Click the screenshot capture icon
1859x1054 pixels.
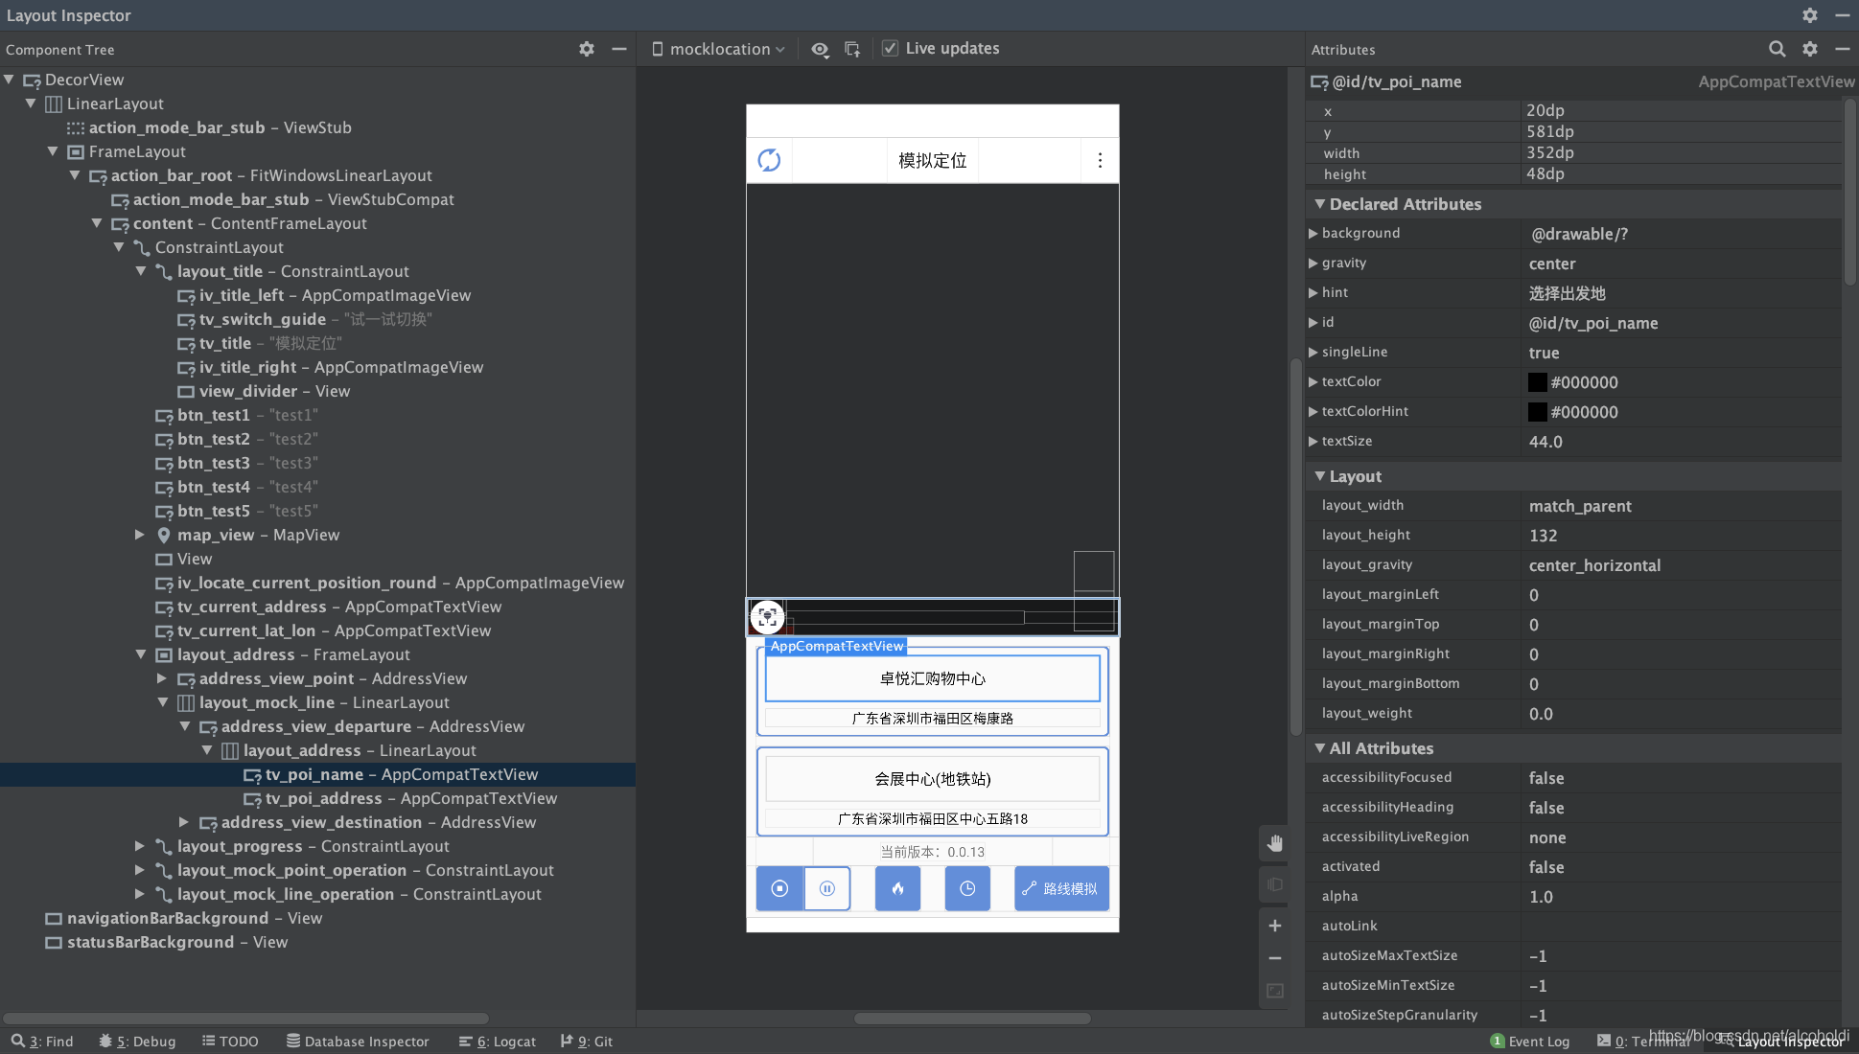[x=853, y=49]
